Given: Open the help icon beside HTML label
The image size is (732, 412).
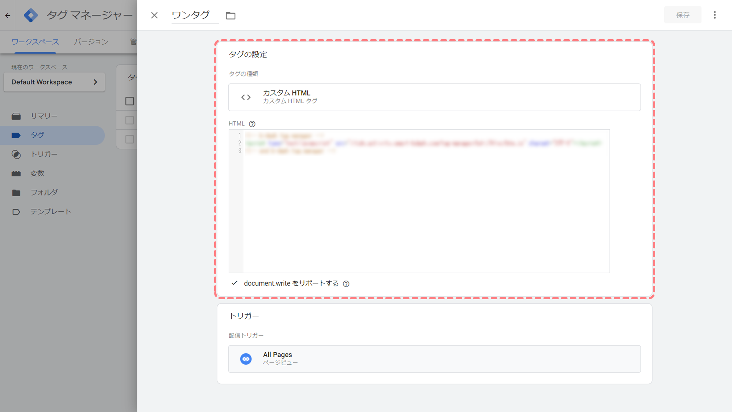Looking at the screenshot, I should [252, 124].
